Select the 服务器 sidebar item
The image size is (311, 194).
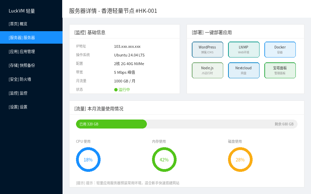coord(31,37)
